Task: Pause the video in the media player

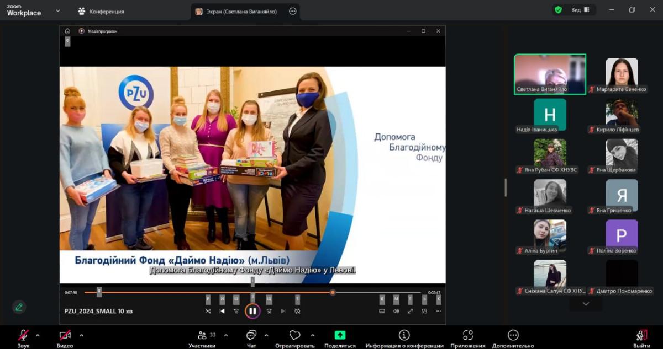Action: point(252,311)
